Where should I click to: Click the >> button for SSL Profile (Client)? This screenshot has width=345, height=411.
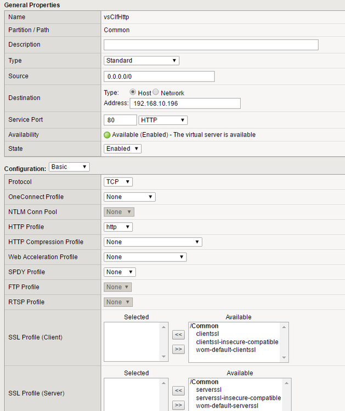[178, 349]
